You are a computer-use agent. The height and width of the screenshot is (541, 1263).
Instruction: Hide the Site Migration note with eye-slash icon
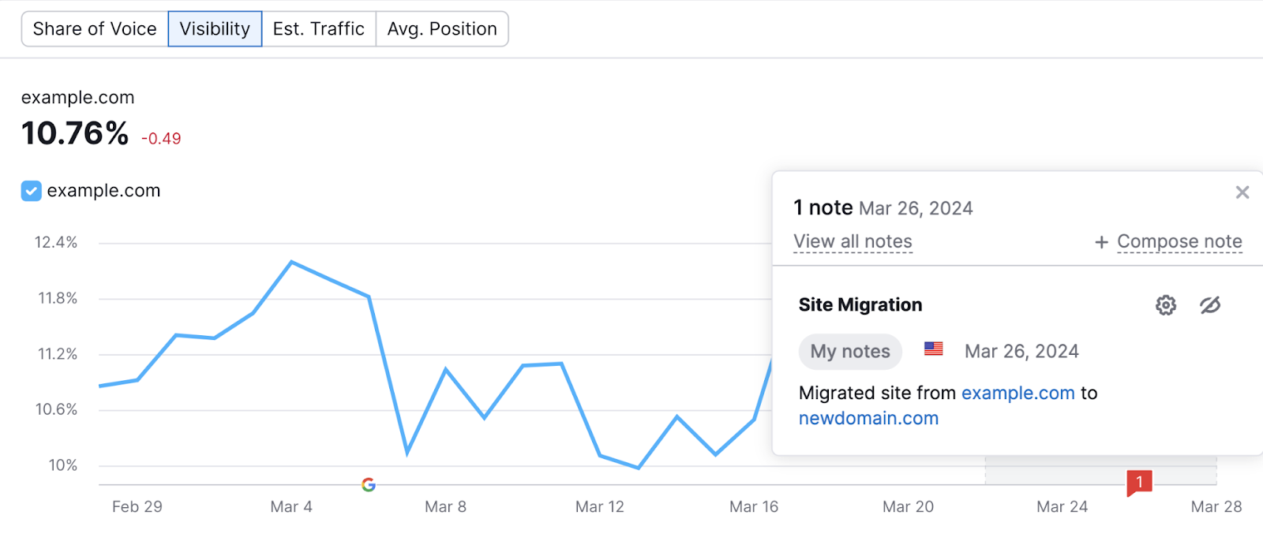point(1211,305)
